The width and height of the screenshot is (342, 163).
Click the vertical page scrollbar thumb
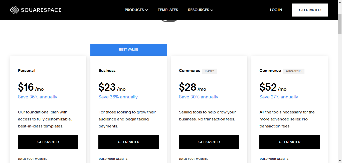(340, 24)
